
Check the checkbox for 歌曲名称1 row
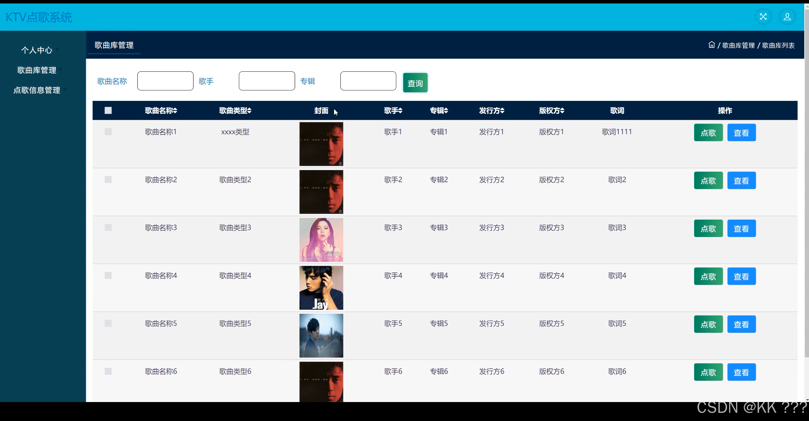pyautogui.click(x=108, y=132)
